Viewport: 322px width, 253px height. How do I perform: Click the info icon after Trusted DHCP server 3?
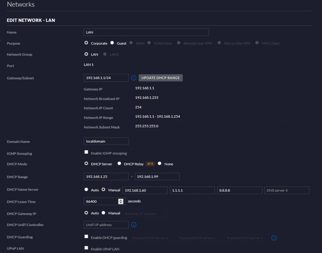274,238
